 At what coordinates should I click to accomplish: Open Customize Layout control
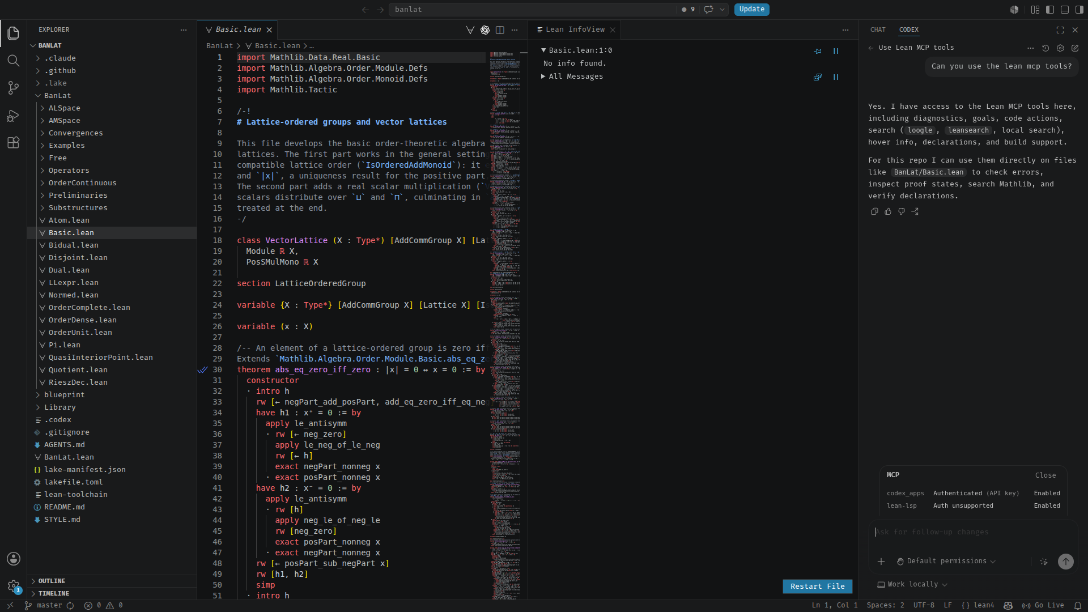[1035, 10]
